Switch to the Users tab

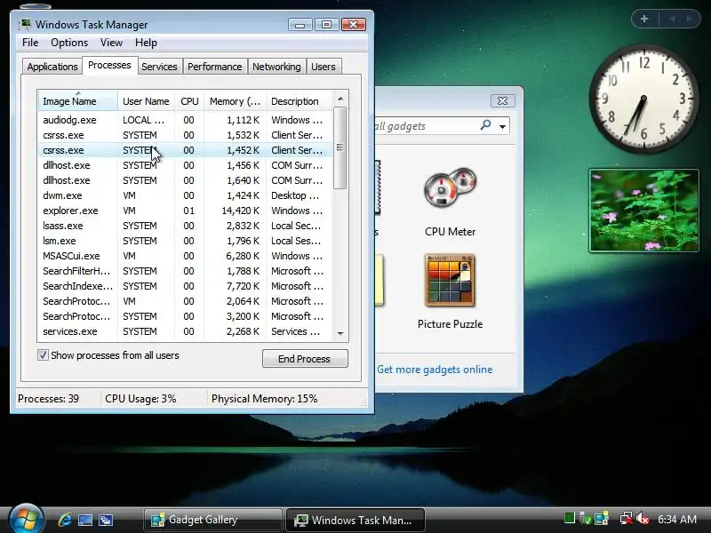(324, 67)
